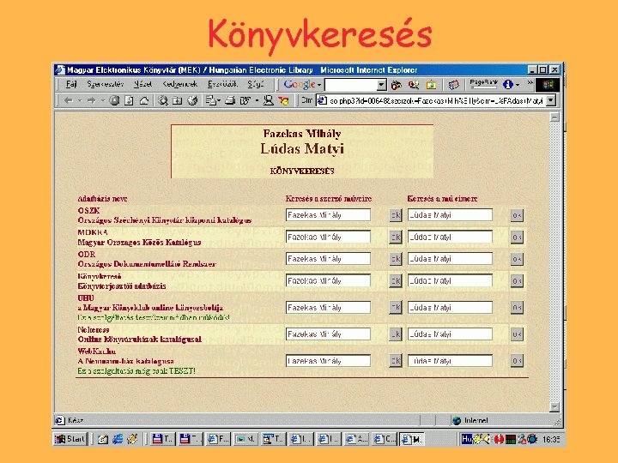Open Google search box dropdown
The image size is (618, 463).
pos(381,85)
